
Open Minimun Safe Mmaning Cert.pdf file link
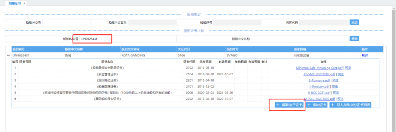point(319,68)
